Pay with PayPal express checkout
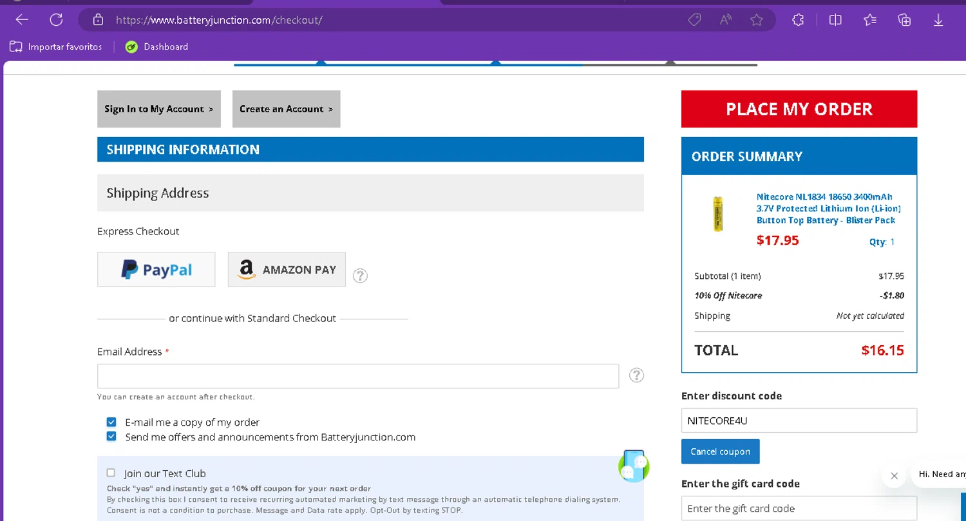966x521 pixels. click(156, 269)
